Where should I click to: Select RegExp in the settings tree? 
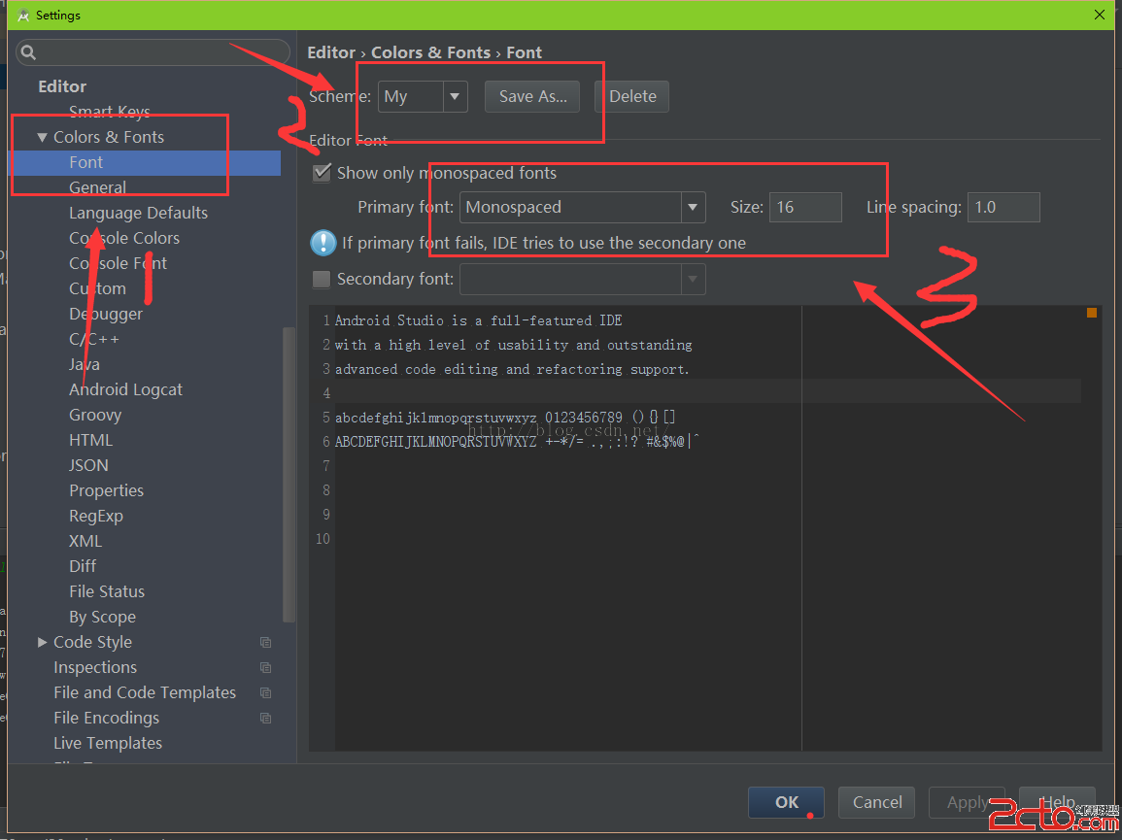[x=96, y=516]
